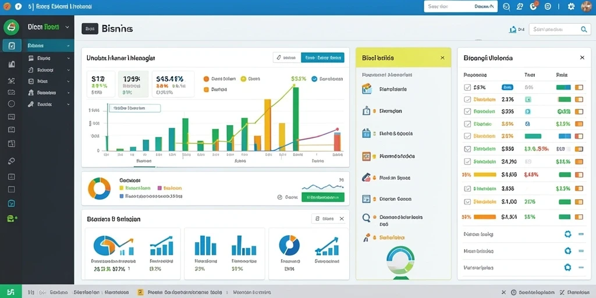Open the settings gear in top bar
The image size is (596, 298).
pos(570,6)
